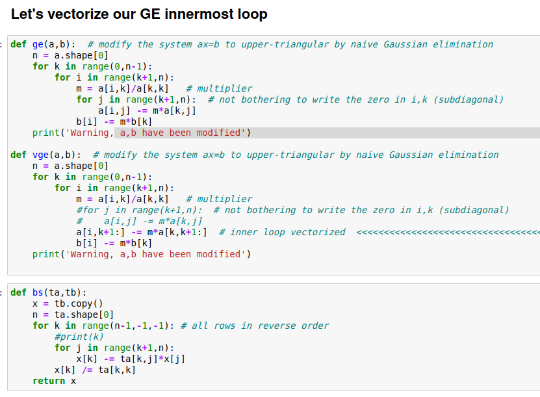Click the highlighted 'a,b have been modified' text

tap(182, 133)
